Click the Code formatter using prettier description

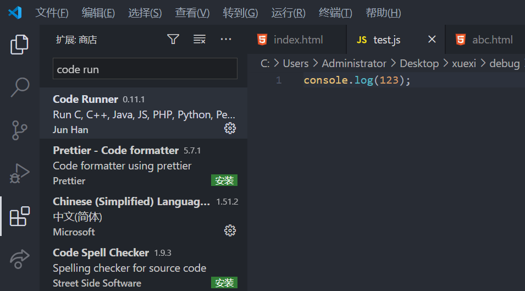click(x=122, y=166)
